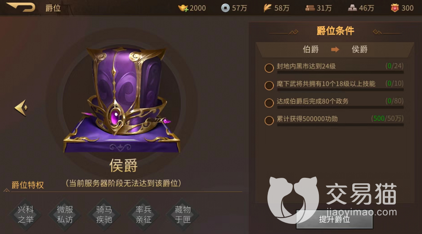Click the purple marquis crown image

(121, 100)
